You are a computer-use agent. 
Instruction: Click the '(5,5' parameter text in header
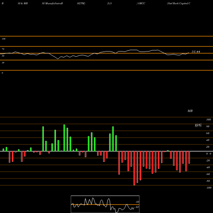tap(109, 3)
